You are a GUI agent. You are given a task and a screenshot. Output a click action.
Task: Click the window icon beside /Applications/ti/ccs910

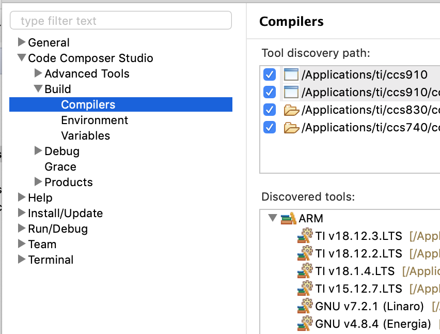(291, 75)
